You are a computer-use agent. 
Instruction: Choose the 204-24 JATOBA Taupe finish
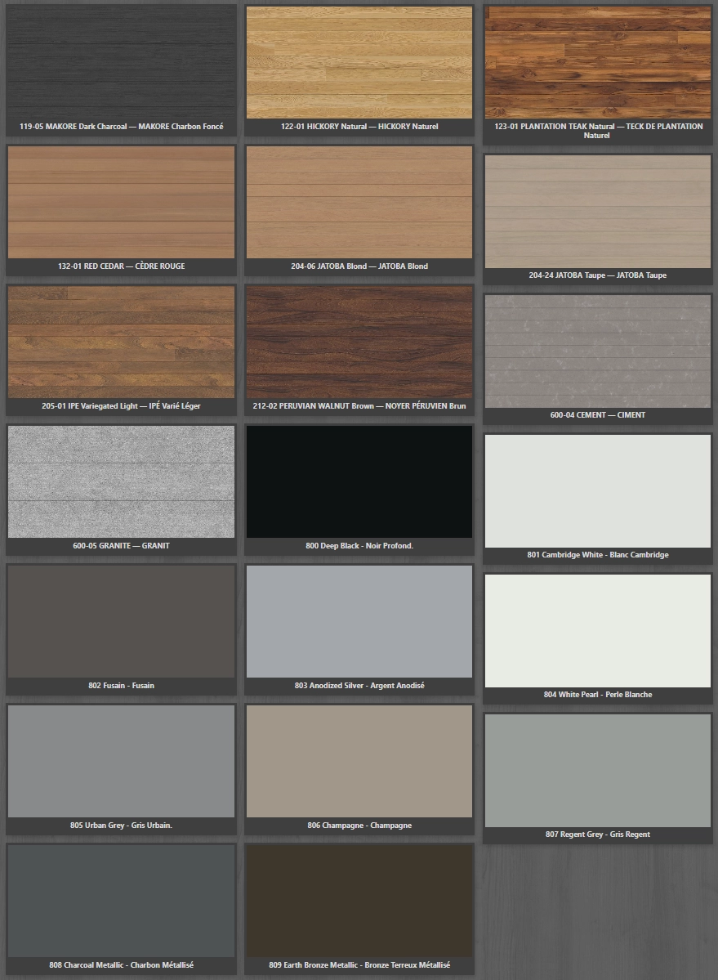(x=597, y=211)
